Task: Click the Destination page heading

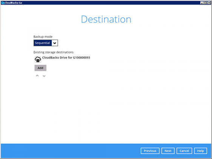Action: (106, 19)
